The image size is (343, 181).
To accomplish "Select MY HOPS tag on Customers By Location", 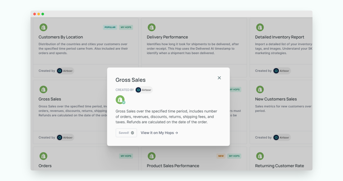I will point(126,27).
